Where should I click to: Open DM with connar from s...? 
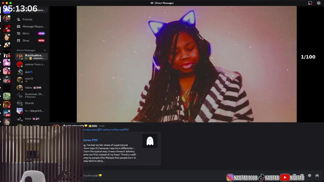tap(32, 64)
